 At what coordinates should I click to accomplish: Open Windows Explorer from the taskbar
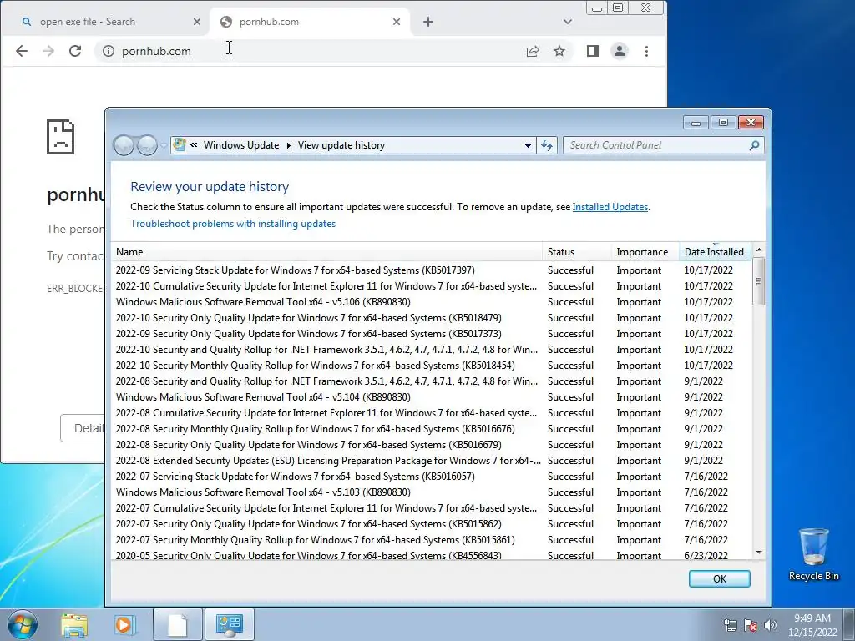(74, 624)
